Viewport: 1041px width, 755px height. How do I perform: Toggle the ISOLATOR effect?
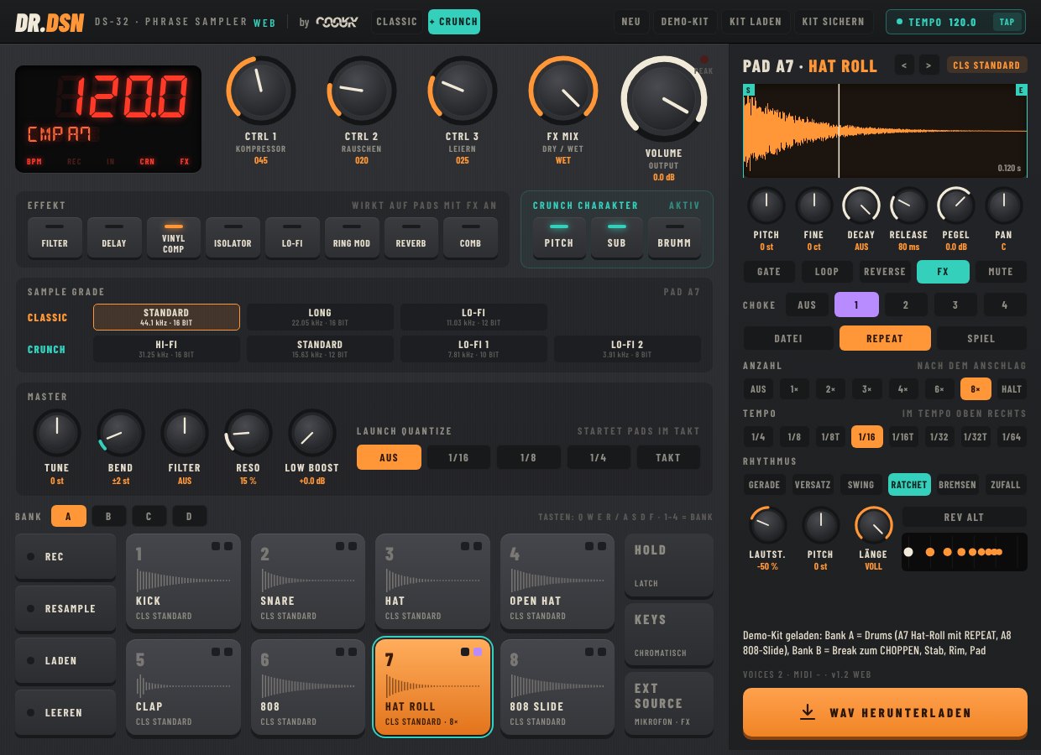pos(233,239)
